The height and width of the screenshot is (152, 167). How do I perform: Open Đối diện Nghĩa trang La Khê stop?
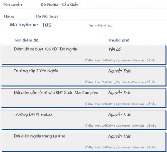39,136
